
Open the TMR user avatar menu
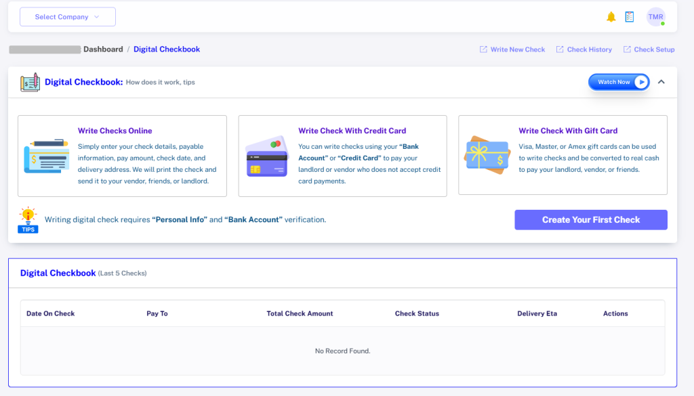coord(655,17)
